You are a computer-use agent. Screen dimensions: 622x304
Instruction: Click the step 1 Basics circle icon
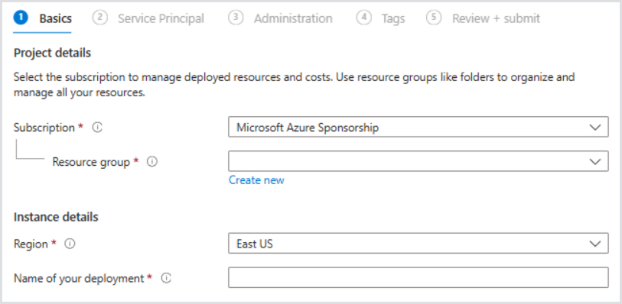tap(21, 18)
